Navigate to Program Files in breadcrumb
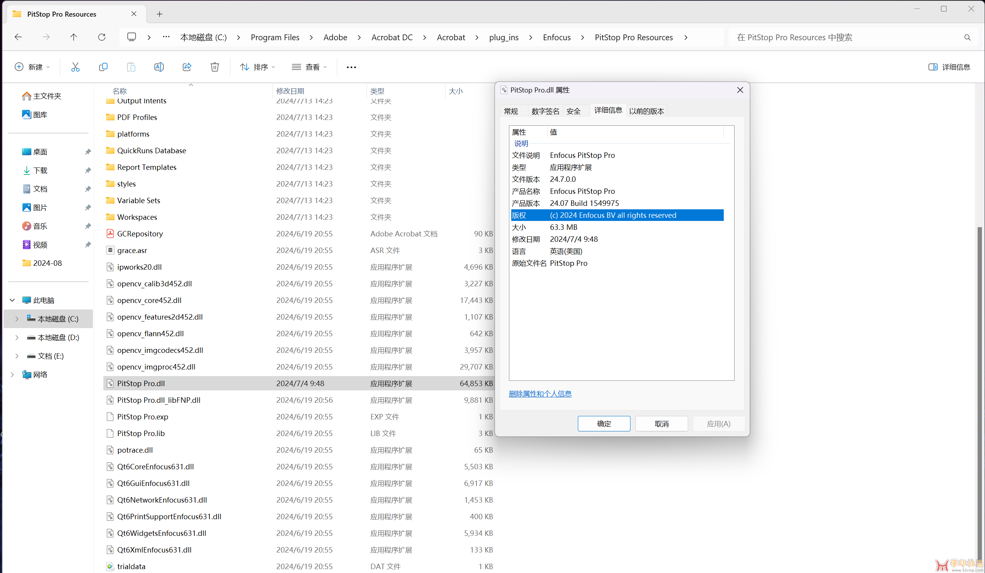Image resolution: width=985 pixels, height=573 pixels. tap(275, 38)
